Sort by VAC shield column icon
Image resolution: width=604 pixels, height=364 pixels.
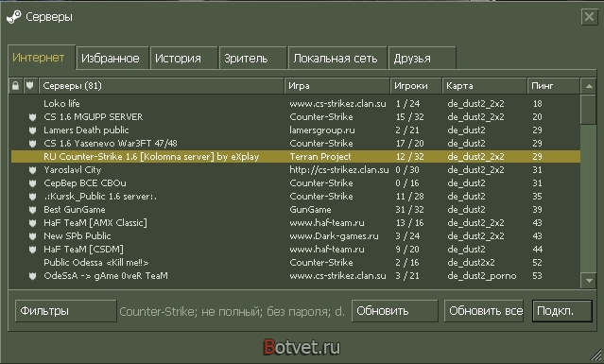click(30, 85)
